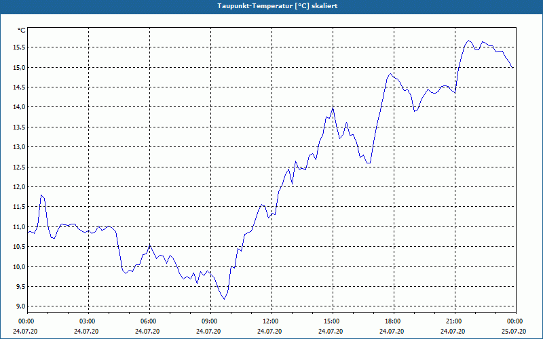Select the '12,0' y-axis value
543x339 pixels.
(x=19, y=187)
